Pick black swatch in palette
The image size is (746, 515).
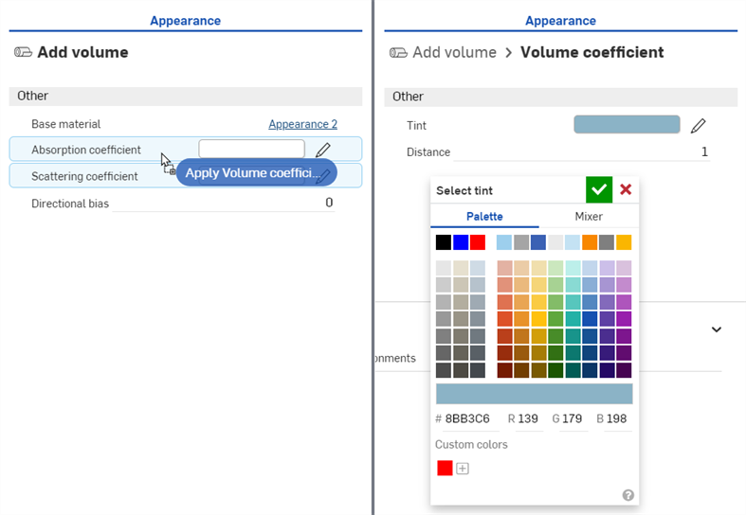coord(444,242)
